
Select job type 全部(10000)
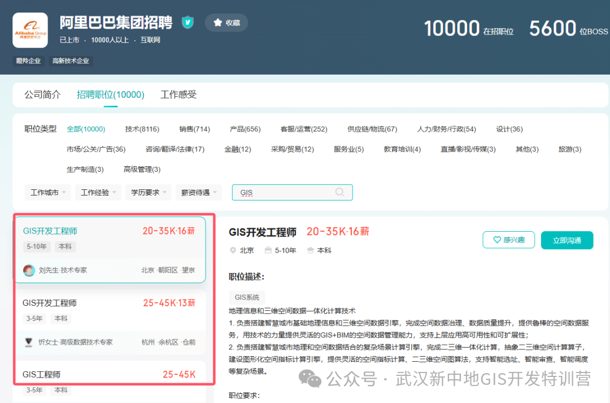click(86, 129)
